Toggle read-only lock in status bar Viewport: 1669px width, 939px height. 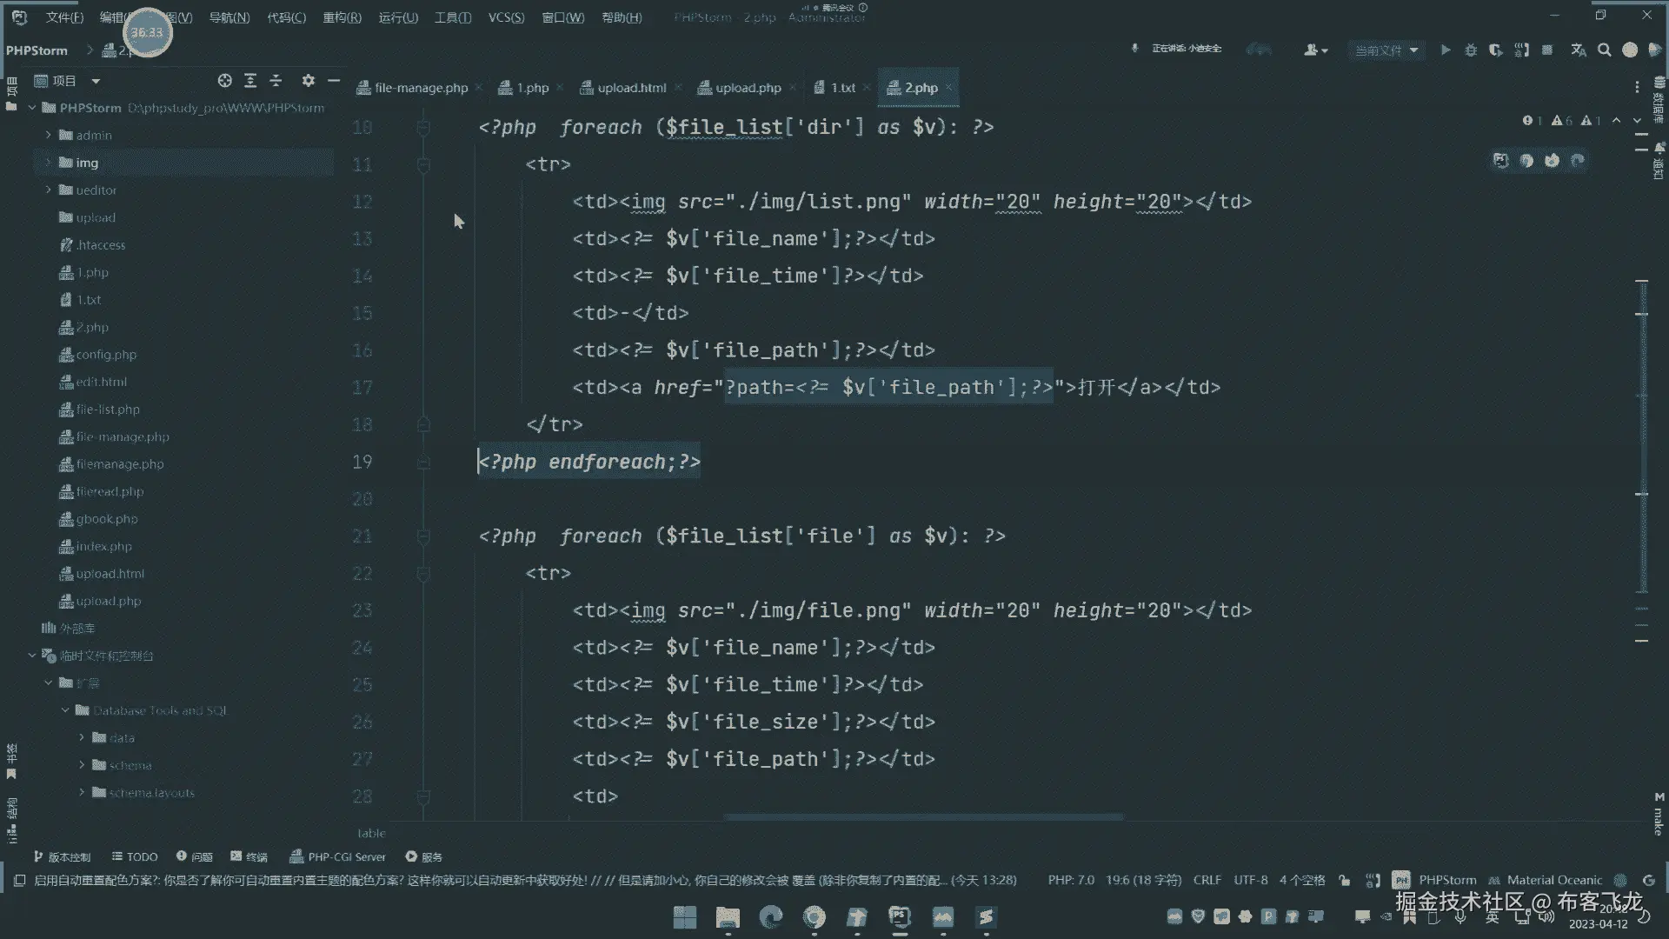click(1345, 880)
